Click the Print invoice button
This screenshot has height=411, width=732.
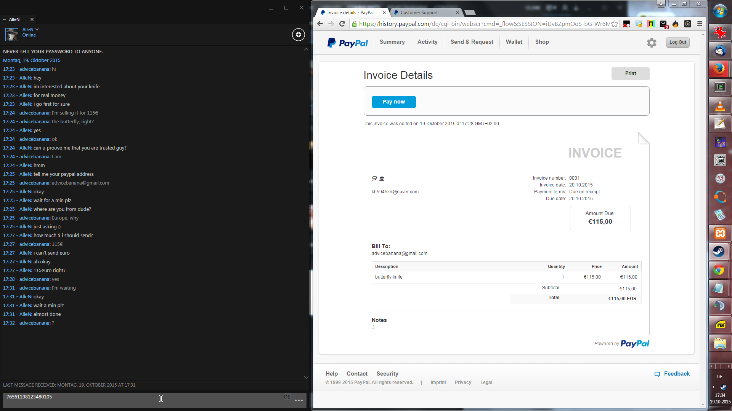630,73
